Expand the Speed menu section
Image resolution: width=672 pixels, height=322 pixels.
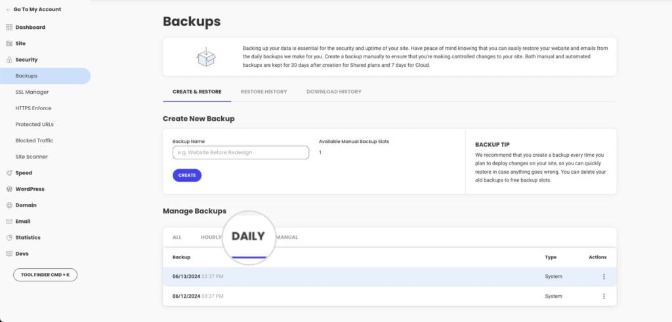tap(24, 173)
